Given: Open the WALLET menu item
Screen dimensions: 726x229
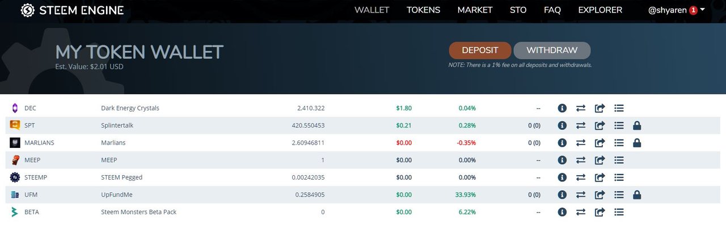Looking at the screenshot, I should pyautogui.click(x=372, y=10).
